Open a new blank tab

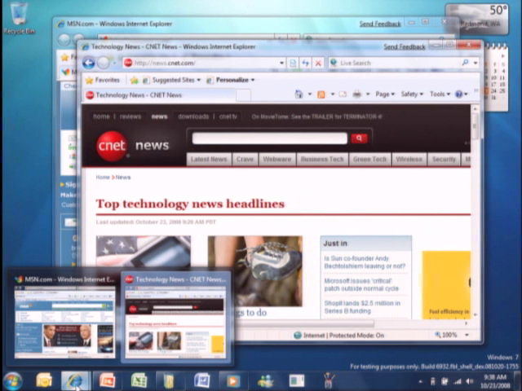[243, 95]
